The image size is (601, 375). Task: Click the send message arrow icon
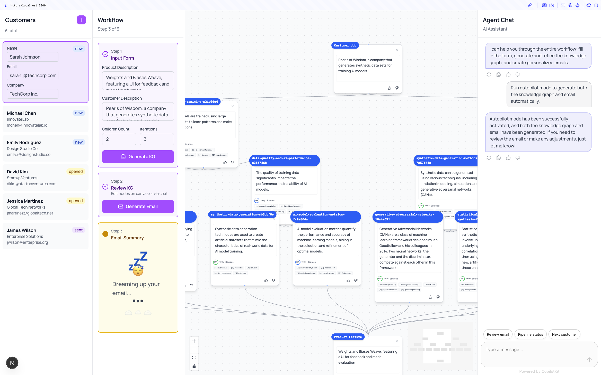pos(589,360)
